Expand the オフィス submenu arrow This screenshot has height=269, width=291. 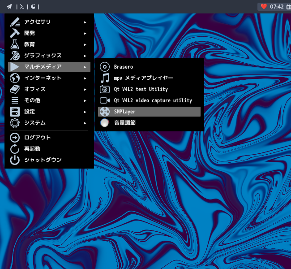pos(85,89)
